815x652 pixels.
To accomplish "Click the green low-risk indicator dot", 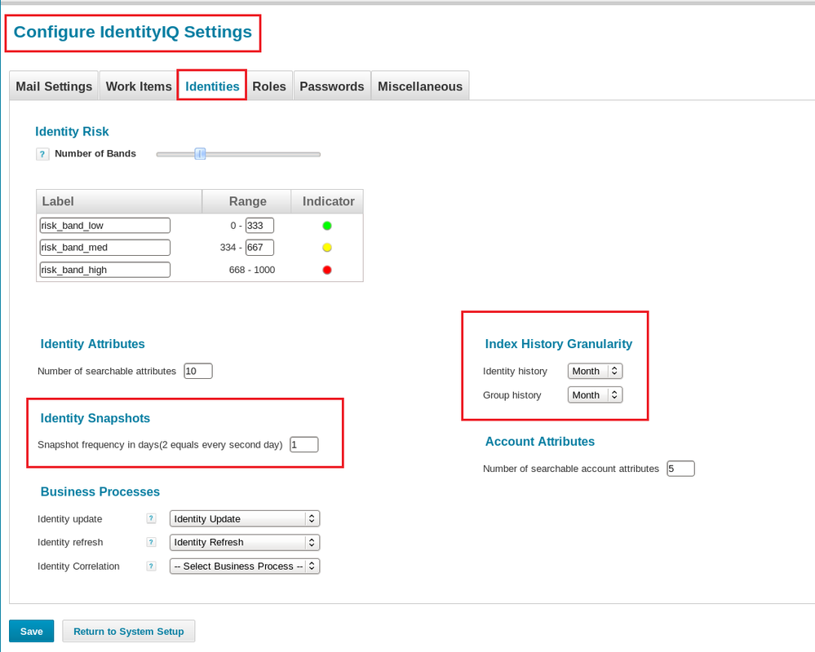I will 327,226.
